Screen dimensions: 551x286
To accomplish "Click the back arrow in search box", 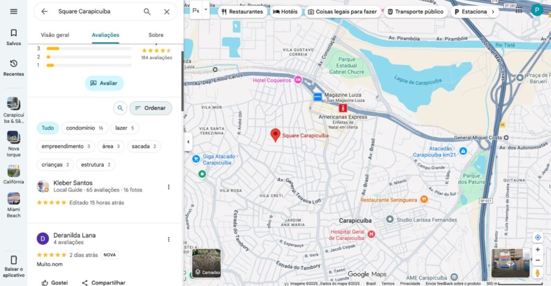I will (x=45, y=11).
